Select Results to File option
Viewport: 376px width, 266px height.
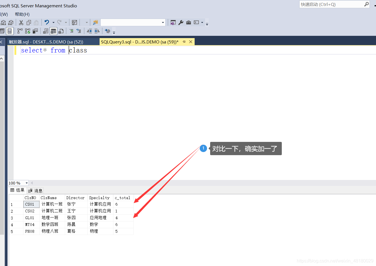61,31
